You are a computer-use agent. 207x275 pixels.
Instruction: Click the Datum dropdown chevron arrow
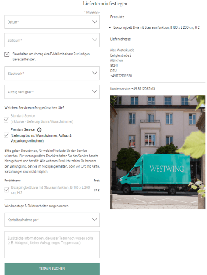coord(95,22)
